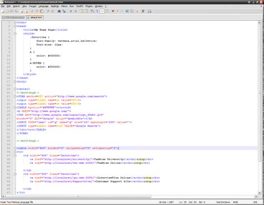Switch to the default.html tab
Screen dimensions: 264x205
(35, 17)
